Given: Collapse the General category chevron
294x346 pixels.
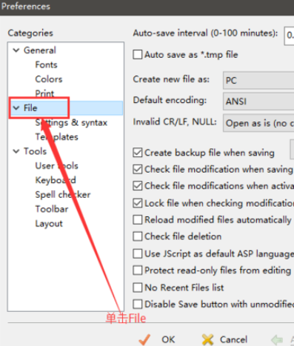Looking at the screenshot, I should (x=16, y=50).
